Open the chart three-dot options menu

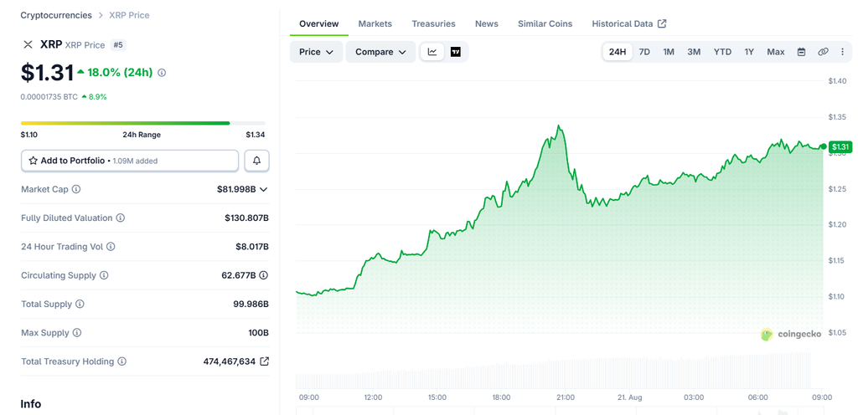pos(842,52)
